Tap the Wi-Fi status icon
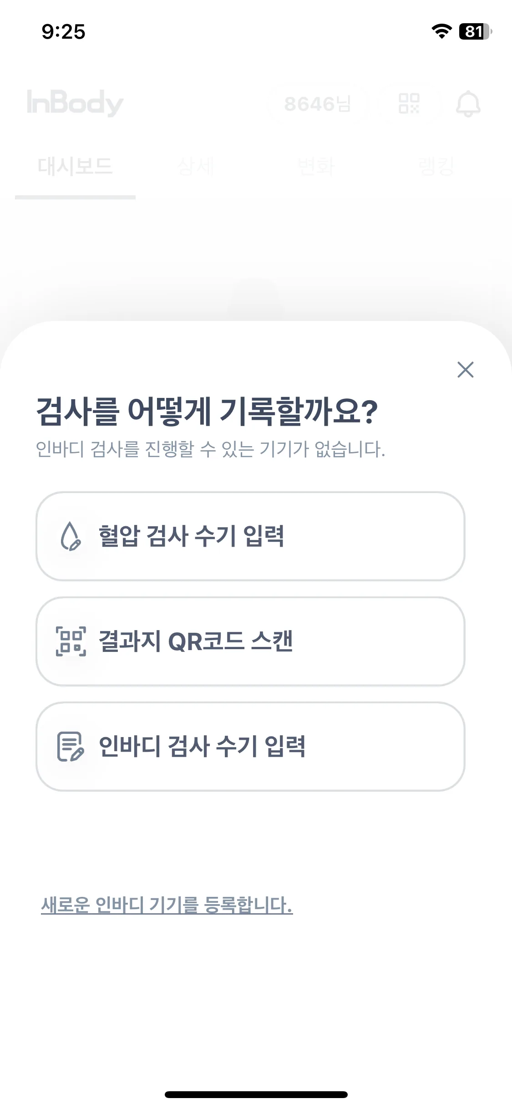512x1109 pixels. point(441,31)
